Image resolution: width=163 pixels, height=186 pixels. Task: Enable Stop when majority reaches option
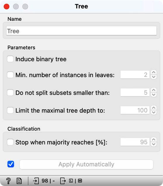click(x=10, y=142)
